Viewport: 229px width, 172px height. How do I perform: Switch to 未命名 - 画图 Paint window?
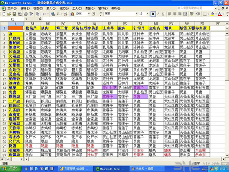tap(147, 169)
